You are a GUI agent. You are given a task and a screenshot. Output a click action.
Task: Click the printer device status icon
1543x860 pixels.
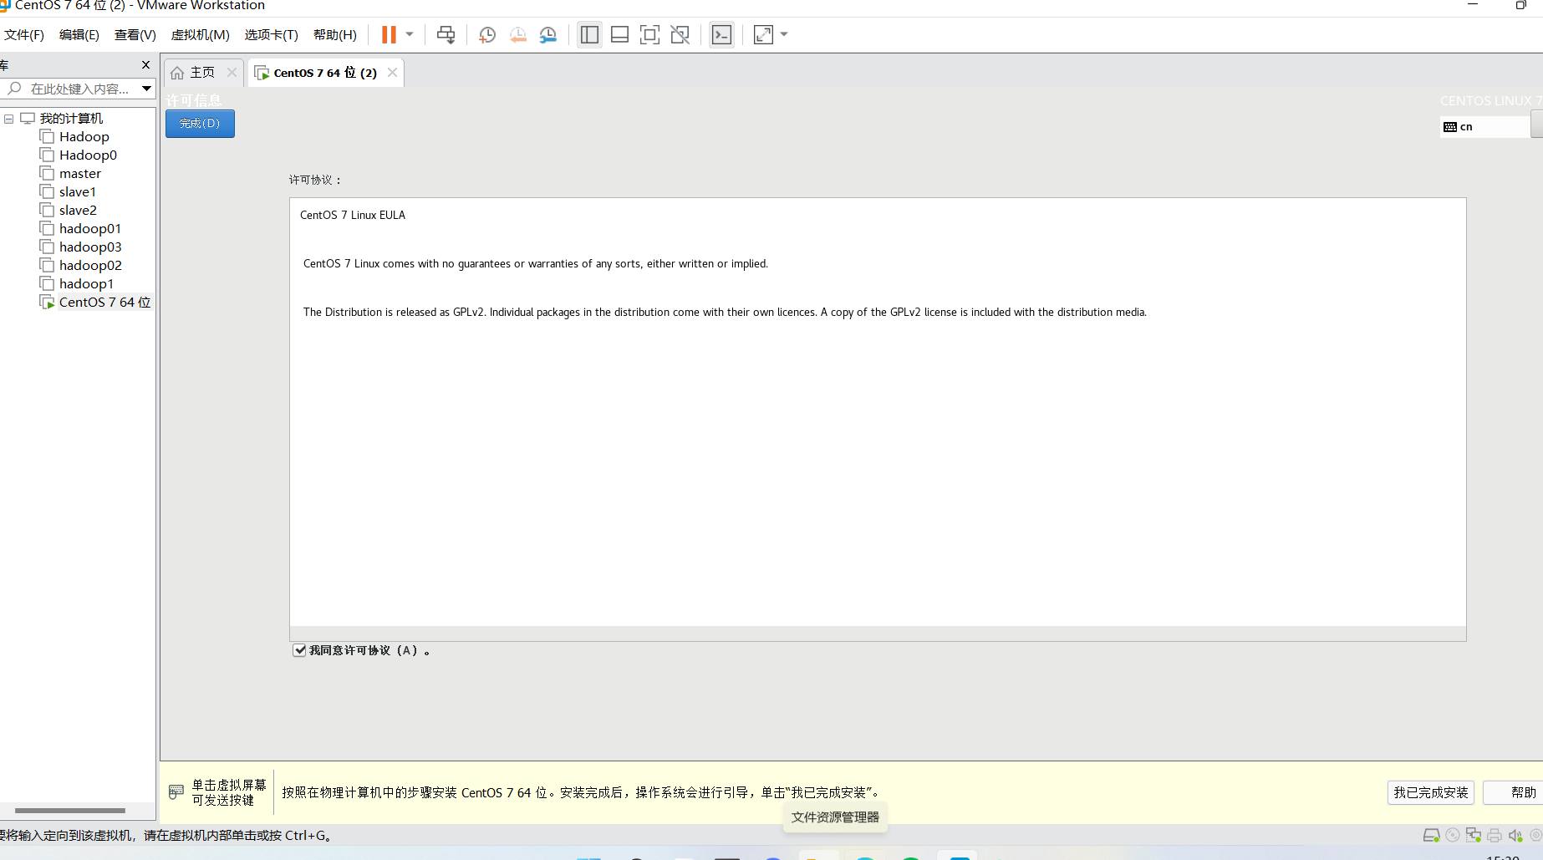[1495, 835]
